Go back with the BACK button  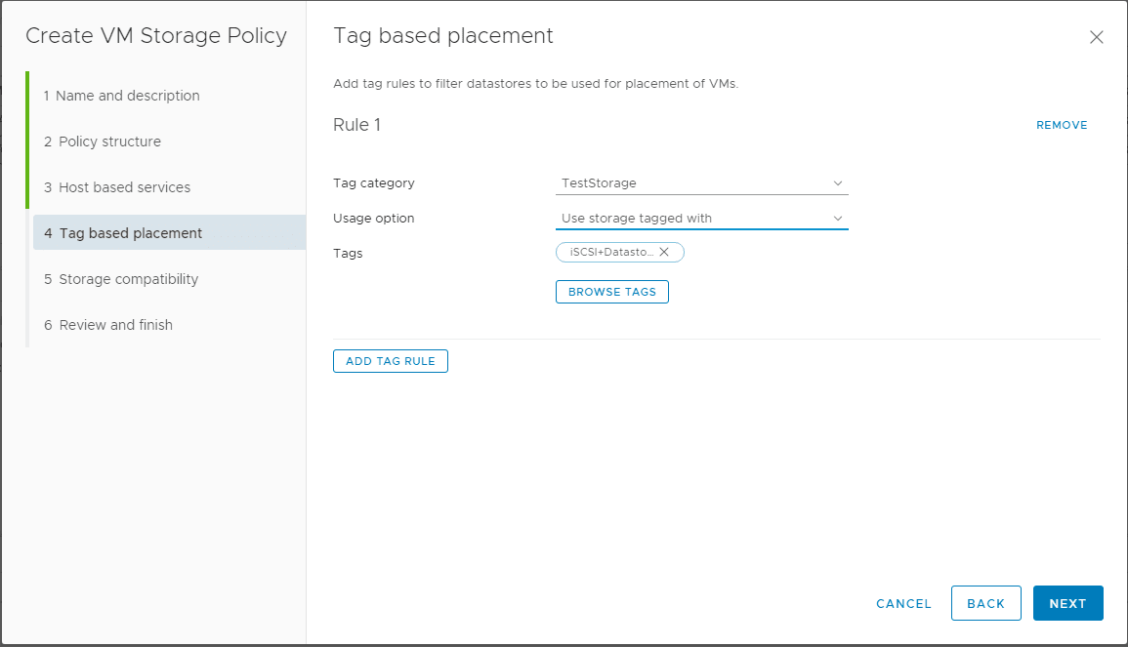click(x=985, y=604)
